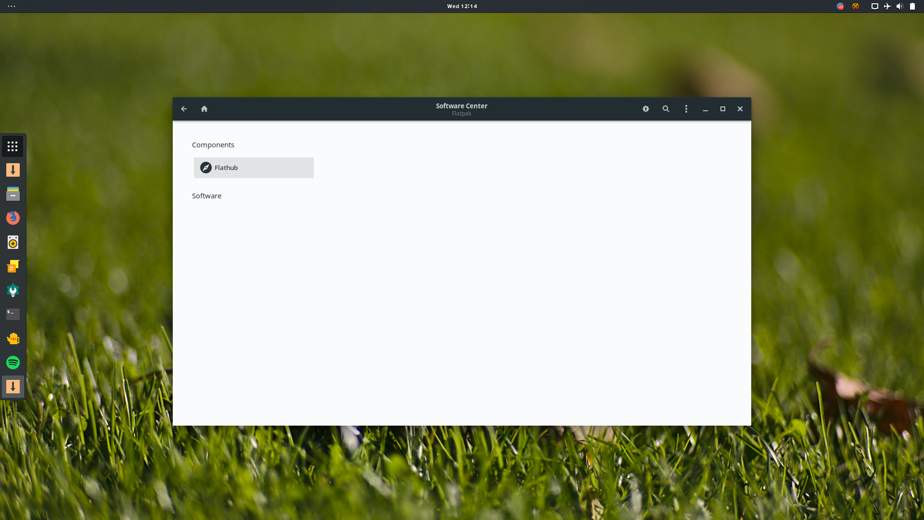
Task: Launch Firefox from the dock
Action: pos(13,218)
